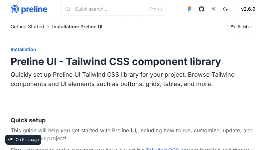This screenshot has height=150, width=266.
Task: Click the Quick setup heading
Action: [x=28, y=120]
